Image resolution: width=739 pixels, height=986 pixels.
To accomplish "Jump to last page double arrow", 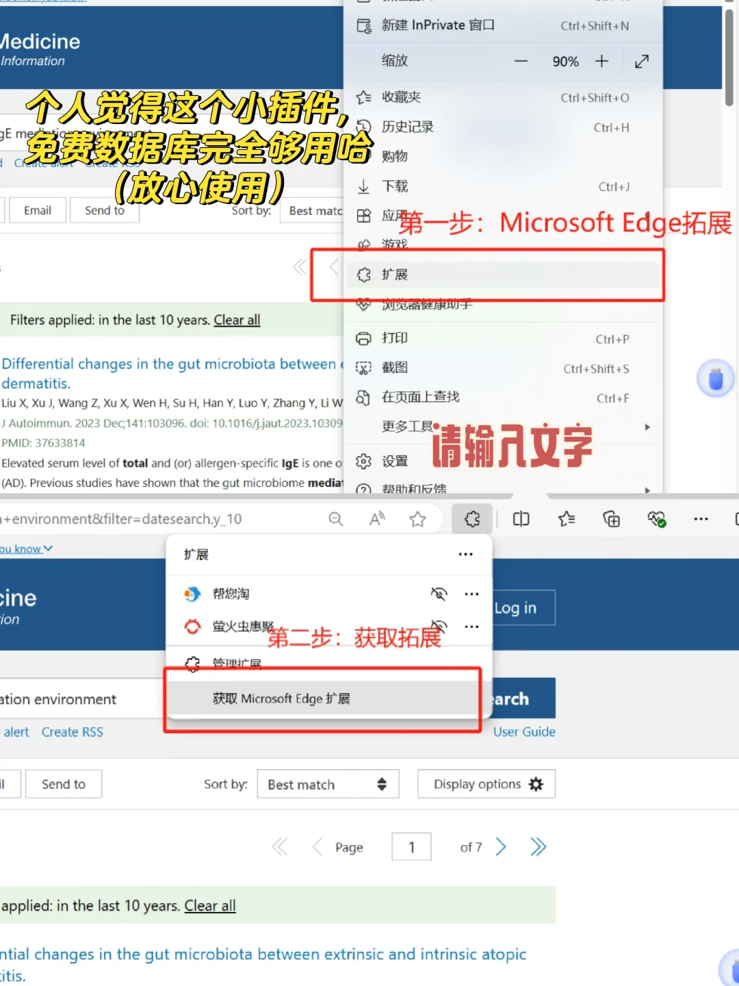I will [539, 847].
